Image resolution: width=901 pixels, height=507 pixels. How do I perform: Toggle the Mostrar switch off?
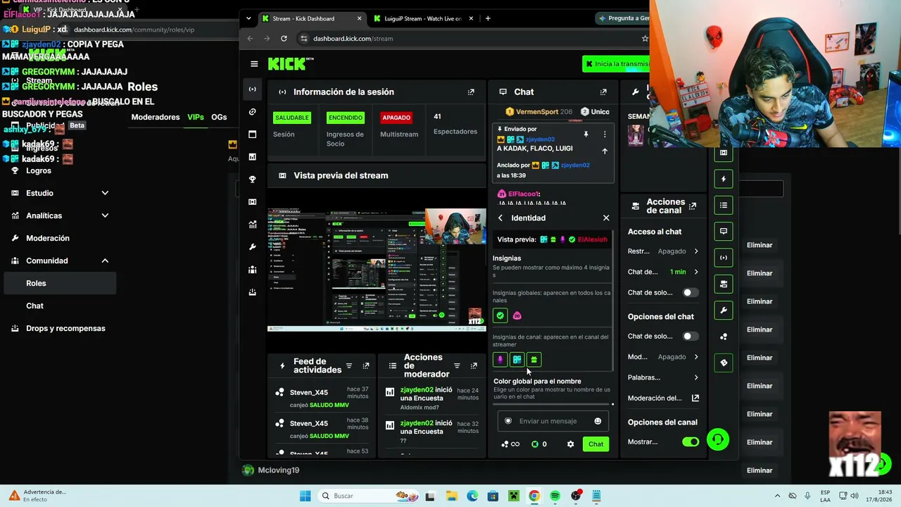point(691,442)
